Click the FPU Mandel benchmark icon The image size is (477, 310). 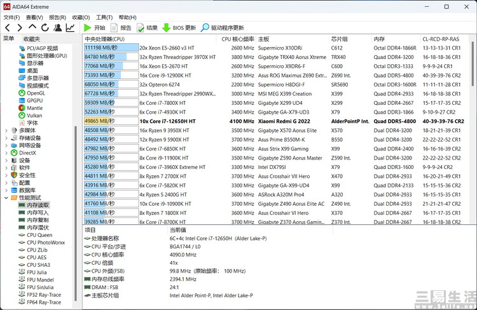click(22, 280)
